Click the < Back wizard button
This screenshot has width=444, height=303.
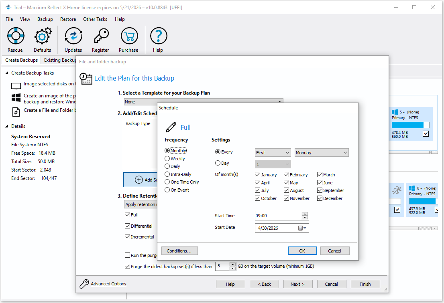coord(264,284)
